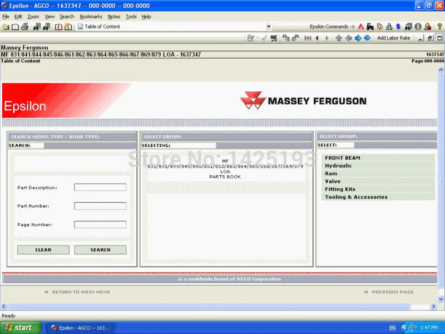Open the Tools menu
445x334 pixels.
(131, 17)
